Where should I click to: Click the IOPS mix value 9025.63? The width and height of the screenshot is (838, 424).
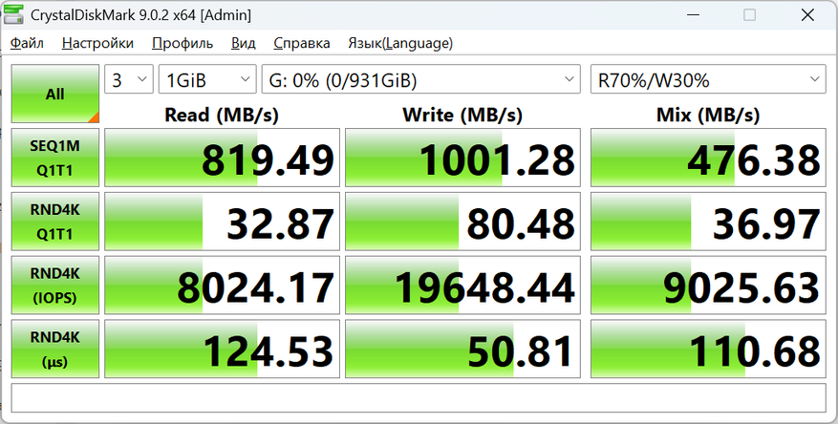tap(708, 286)
